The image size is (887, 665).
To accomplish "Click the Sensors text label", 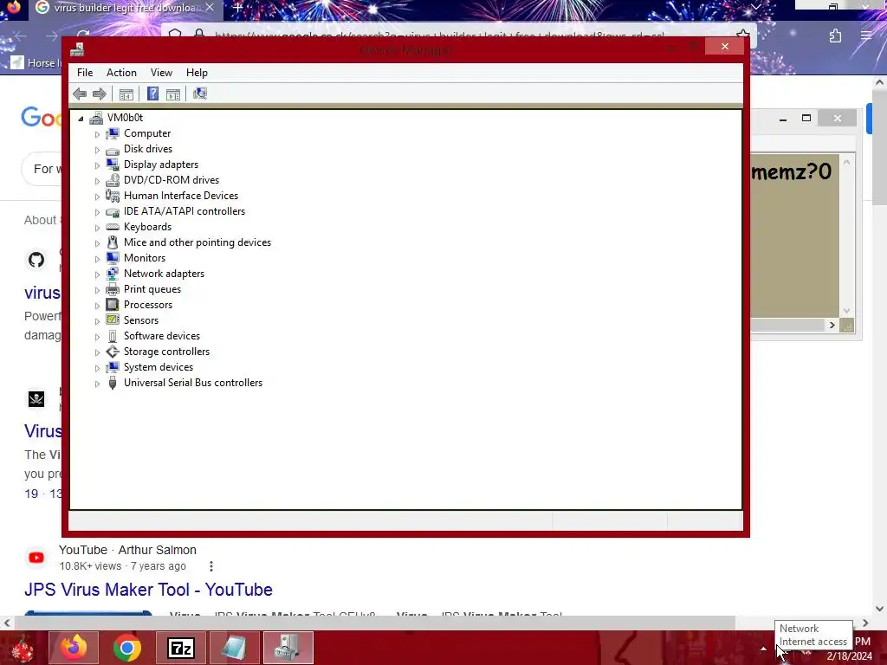I will (141, 320).
